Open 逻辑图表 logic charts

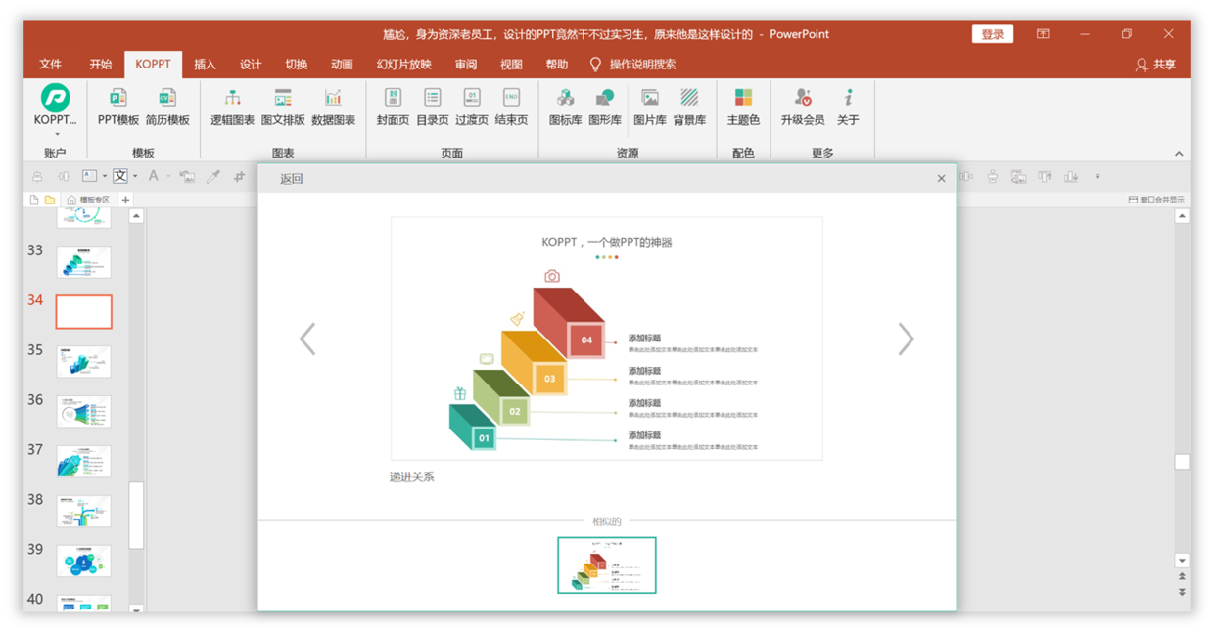pos(232,105)
